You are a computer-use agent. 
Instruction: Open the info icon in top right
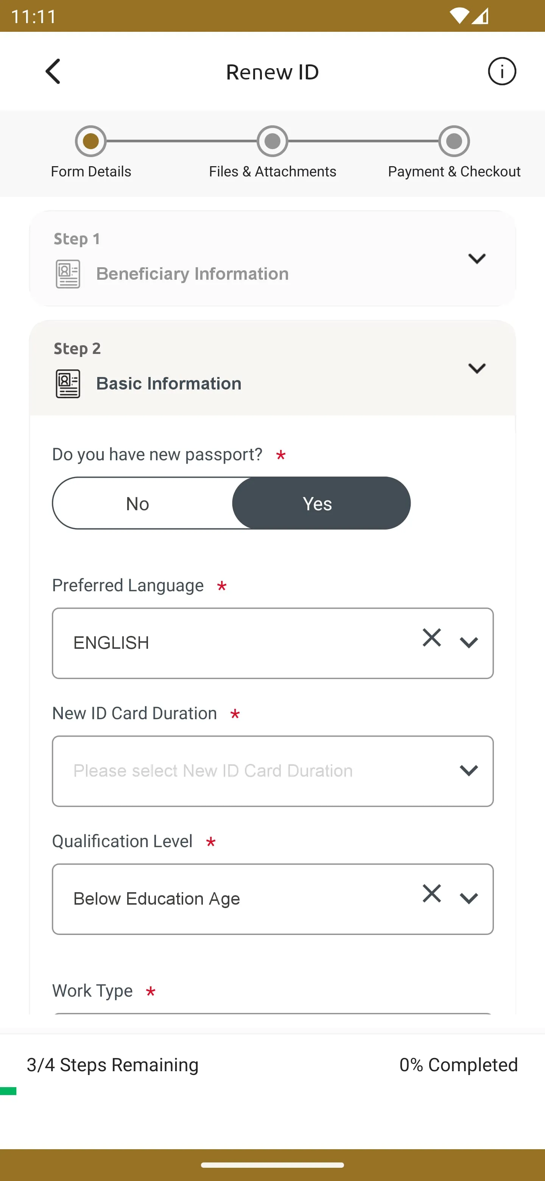pyautogui.click(x=502, y=71)
